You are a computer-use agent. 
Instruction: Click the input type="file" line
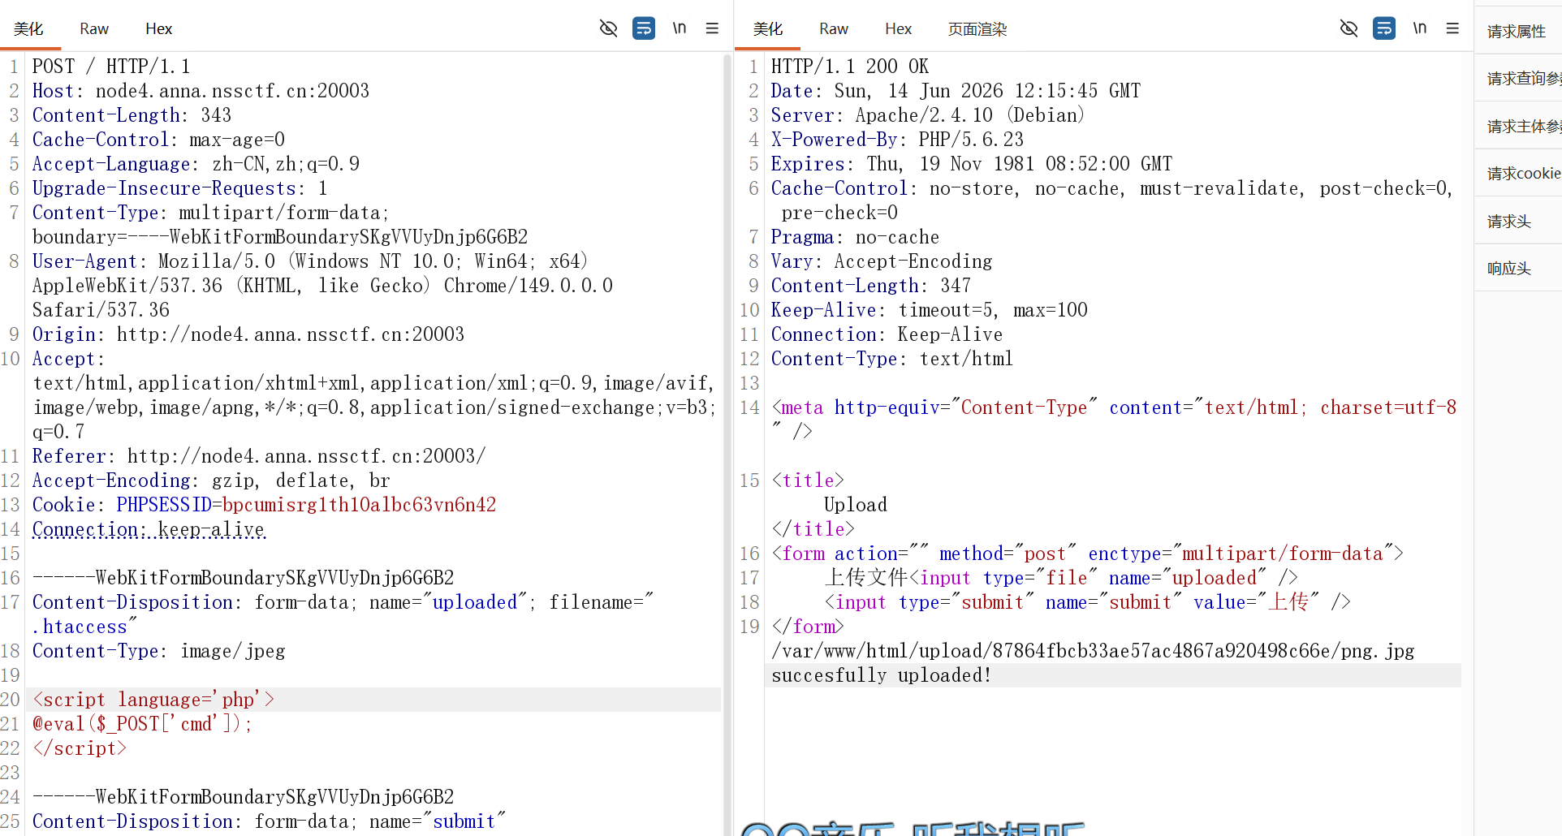1061,578
